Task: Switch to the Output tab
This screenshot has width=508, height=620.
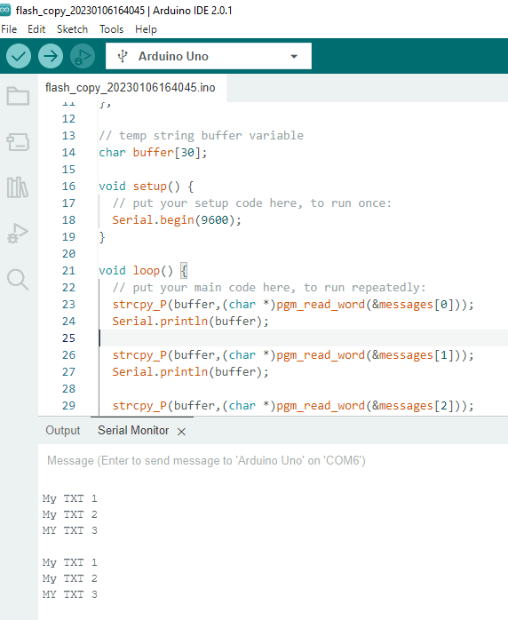Action: click(x=63, y=430)
